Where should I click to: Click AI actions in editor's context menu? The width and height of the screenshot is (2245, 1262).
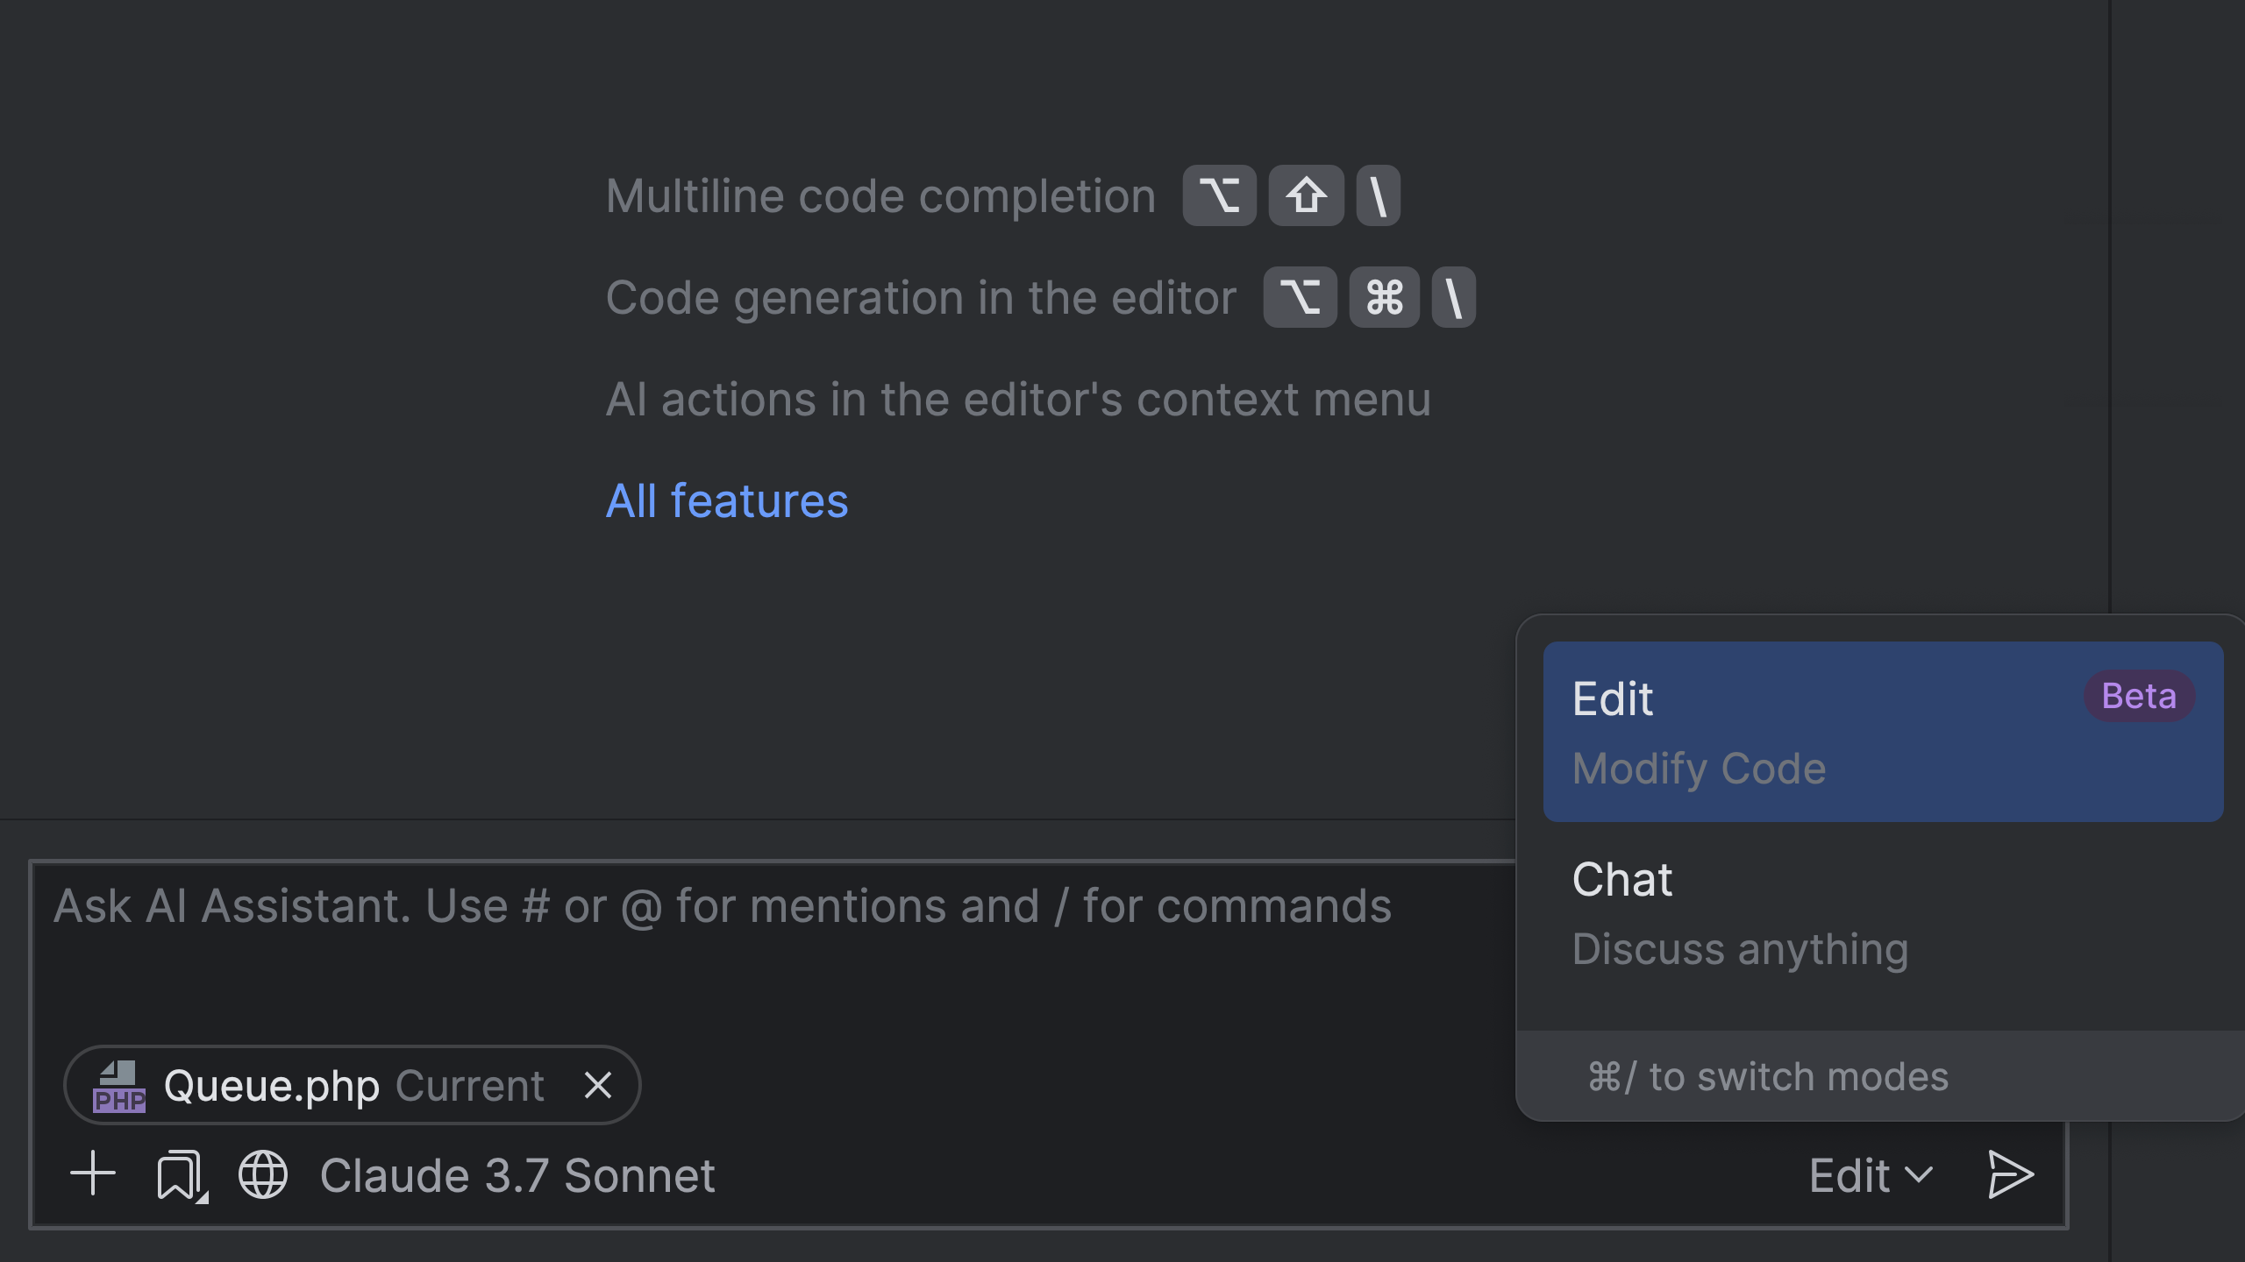click(x=1017, y=400)
